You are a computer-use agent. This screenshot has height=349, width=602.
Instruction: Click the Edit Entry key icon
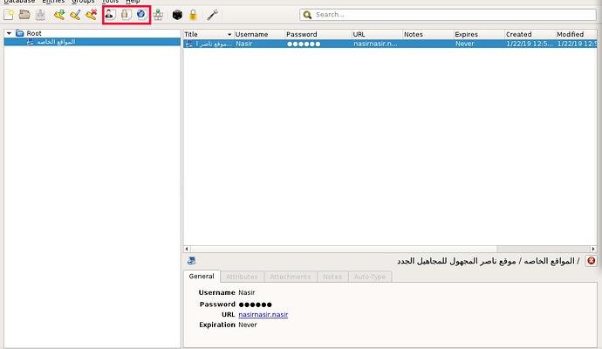(x=75, y=15)
